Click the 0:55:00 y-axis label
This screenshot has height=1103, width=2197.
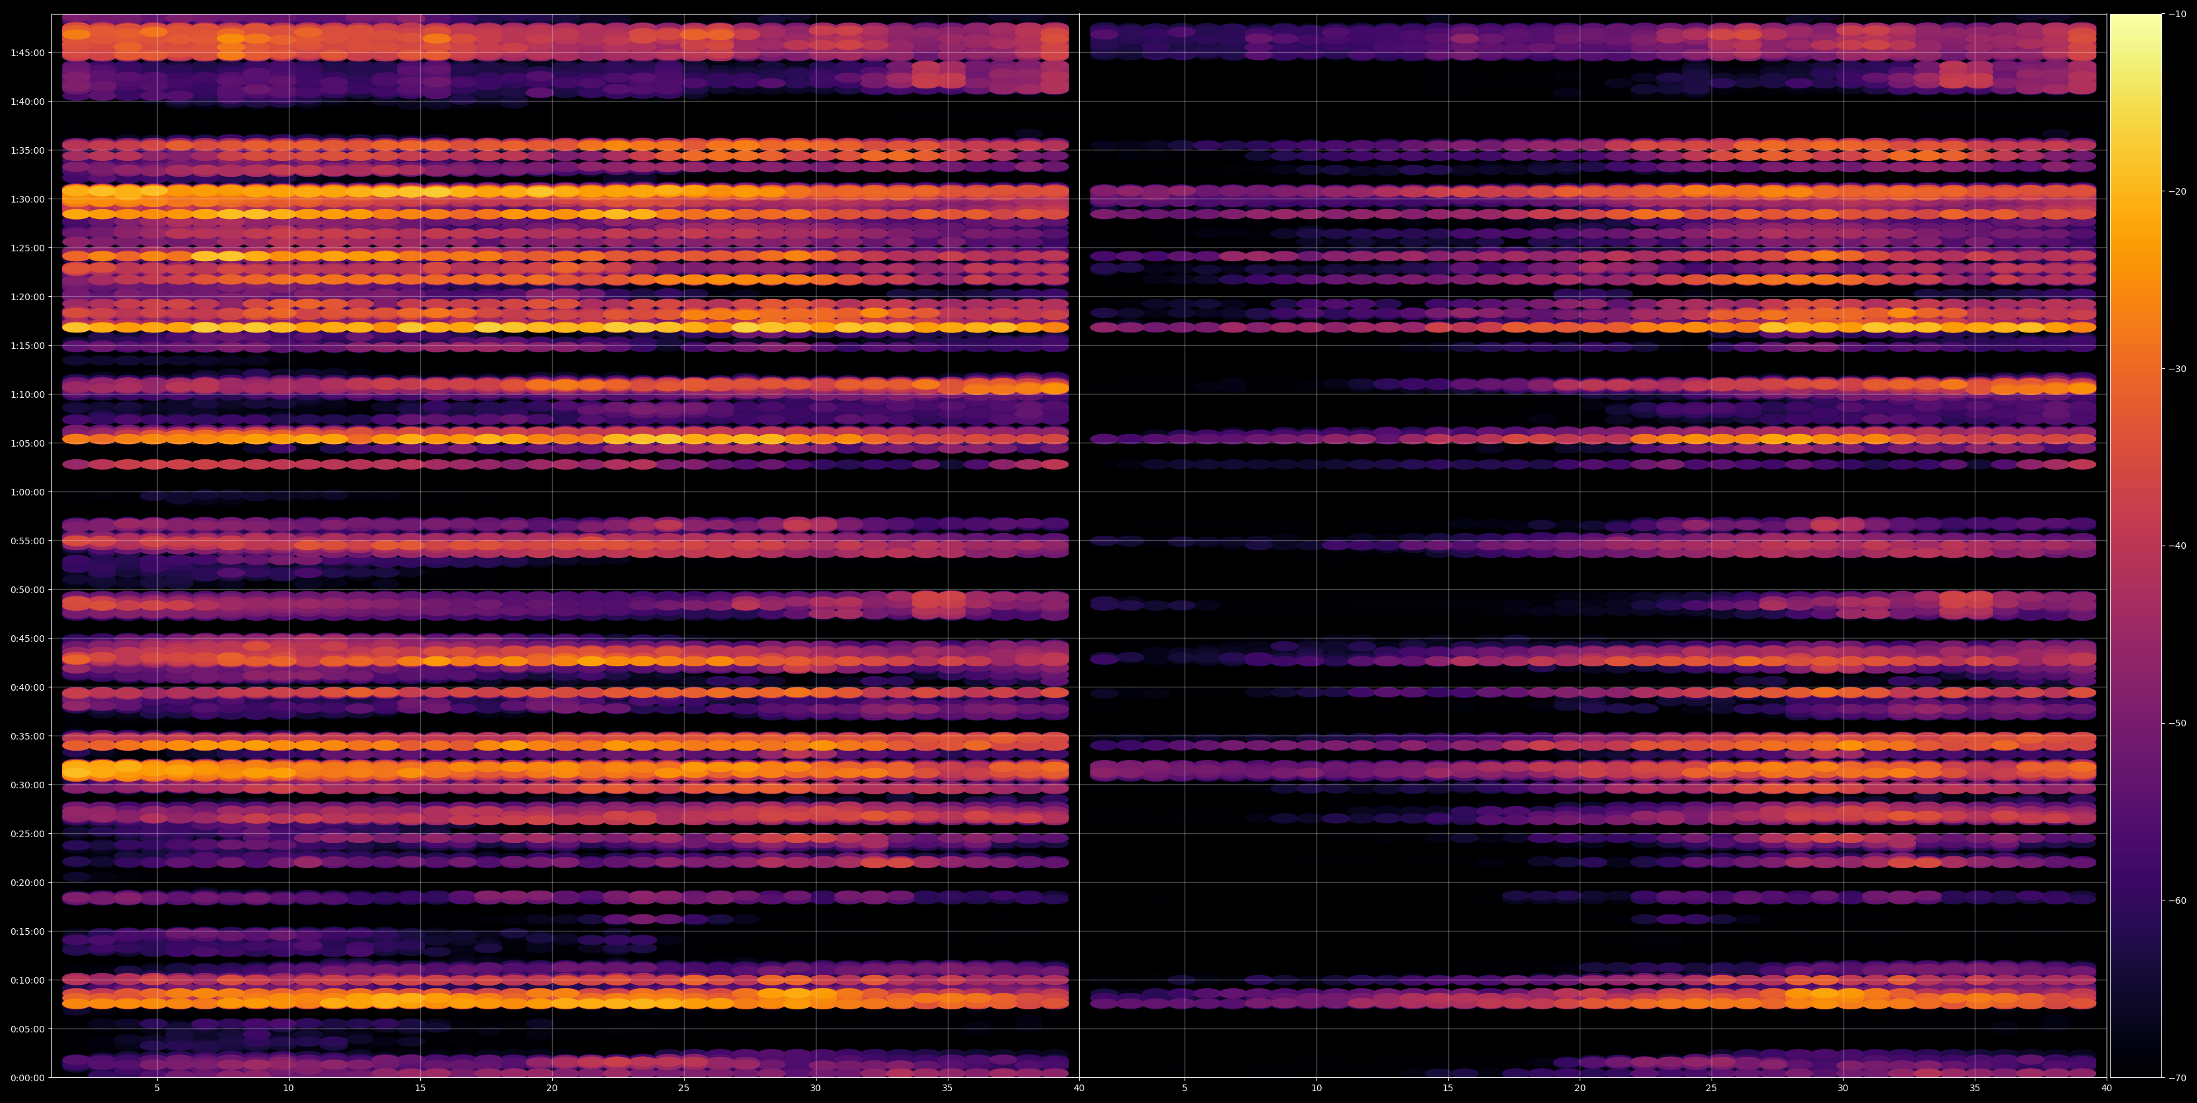coord(27,541)
